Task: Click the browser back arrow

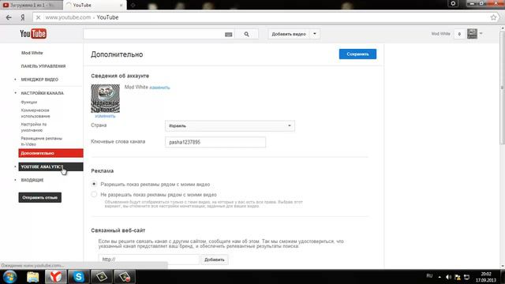Action: point(9,17)
